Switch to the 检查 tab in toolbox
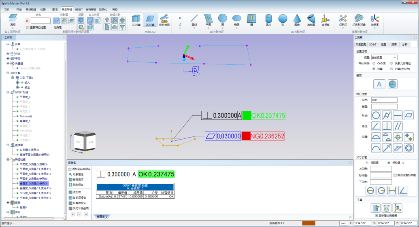 (383, 44)
